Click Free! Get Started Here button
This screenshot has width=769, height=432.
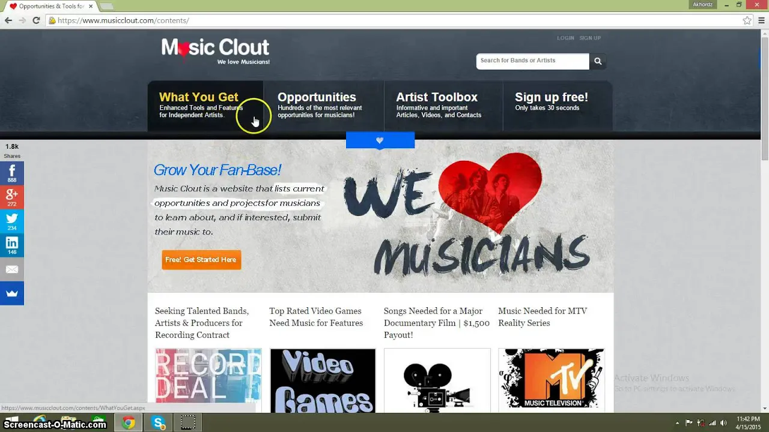pos(201,260)
